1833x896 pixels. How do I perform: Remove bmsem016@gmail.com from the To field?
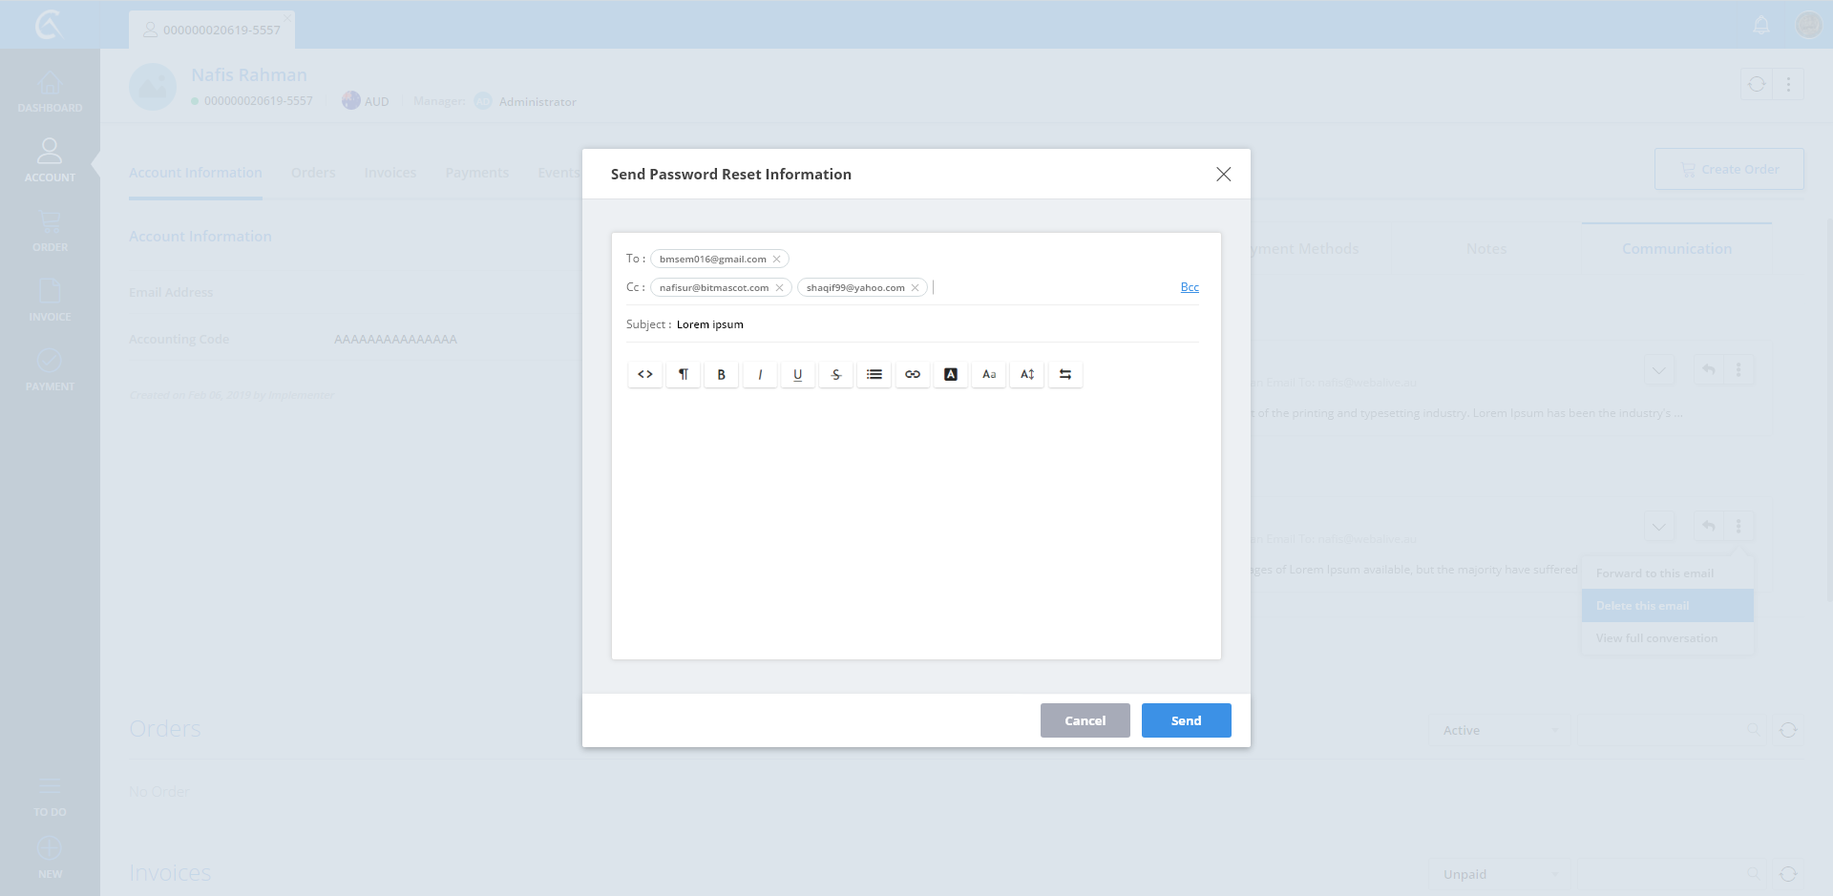(777, 260)
